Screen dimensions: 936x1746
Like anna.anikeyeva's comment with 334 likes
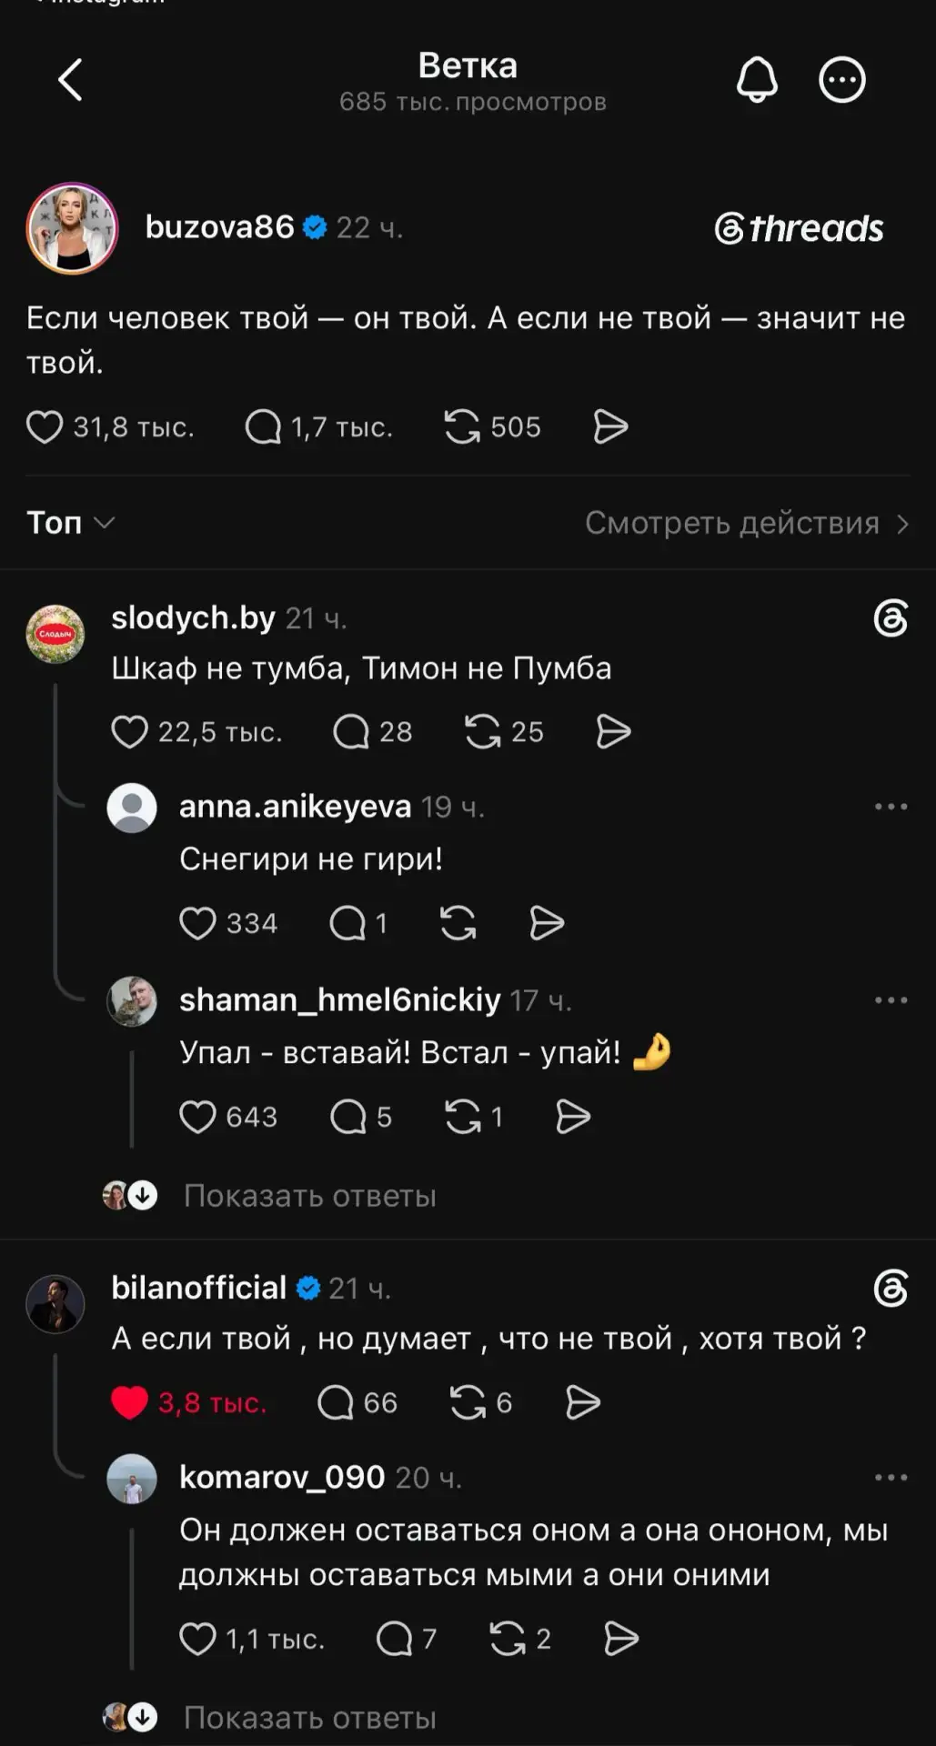point(197,923)
